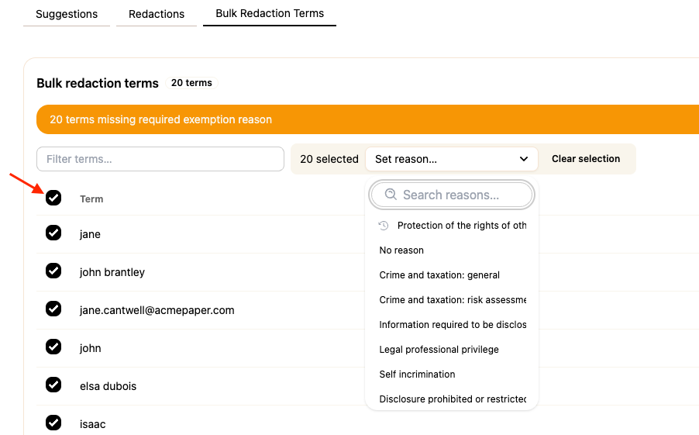Click the 20 terms count badge
This screenshot has width=699, height=435.
[191, 82]
